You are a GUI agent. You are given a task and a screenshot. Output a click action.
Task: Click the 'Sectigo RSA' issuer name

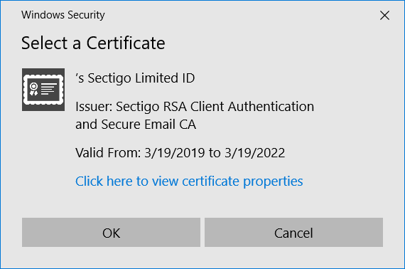(x=151, y=107)
